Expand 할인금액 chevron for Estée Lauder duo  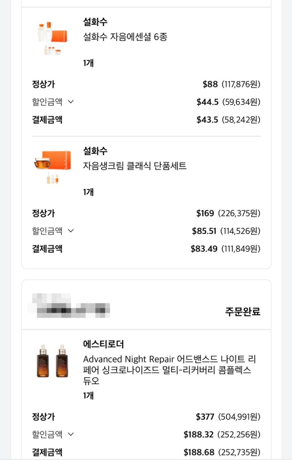(71, 434)
